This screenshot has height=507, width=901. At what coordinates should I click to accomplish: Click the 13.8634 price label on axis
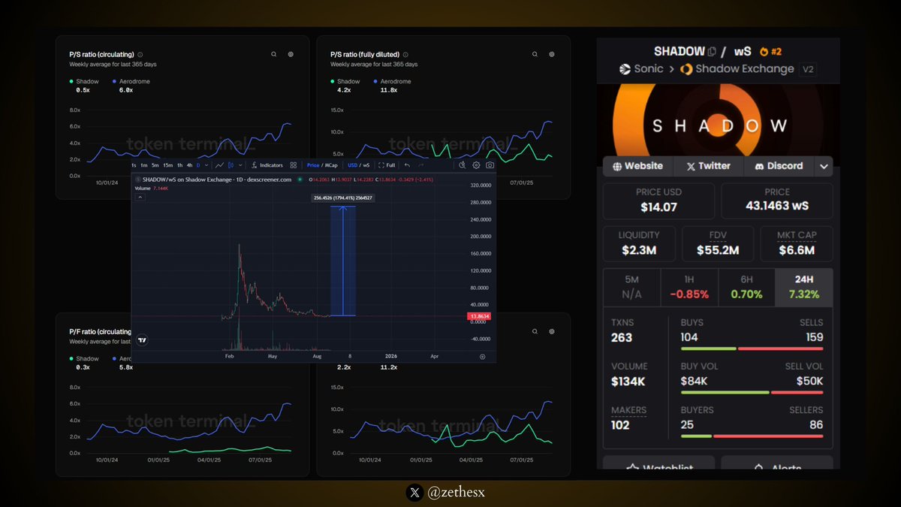(481, 317)
